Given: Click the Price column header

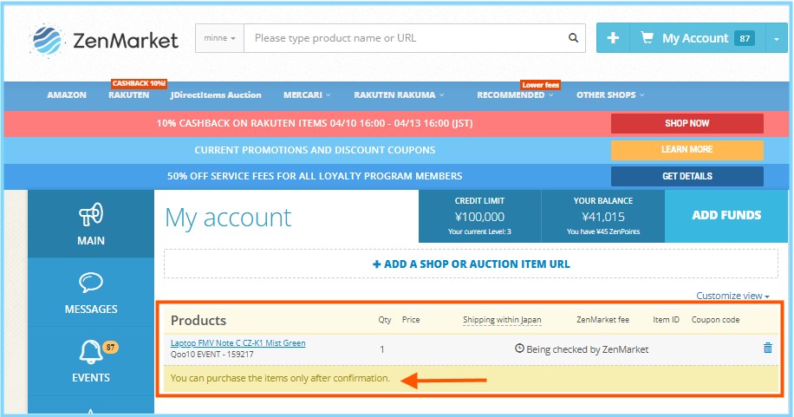Looking at the screenshot, I should point(411,320).
